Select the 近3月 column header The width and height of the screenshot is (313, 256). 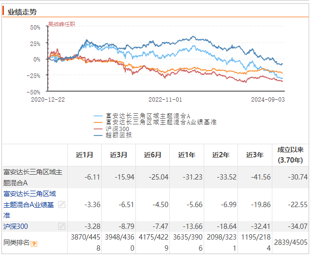coord(119,155)
